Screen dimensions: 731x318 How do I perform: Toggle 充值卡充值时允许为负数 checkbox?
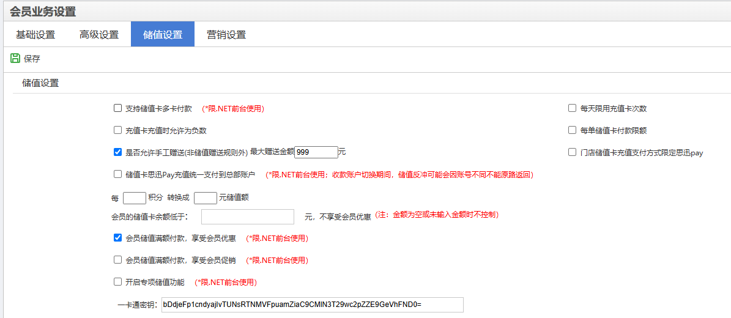pos(118,130)
